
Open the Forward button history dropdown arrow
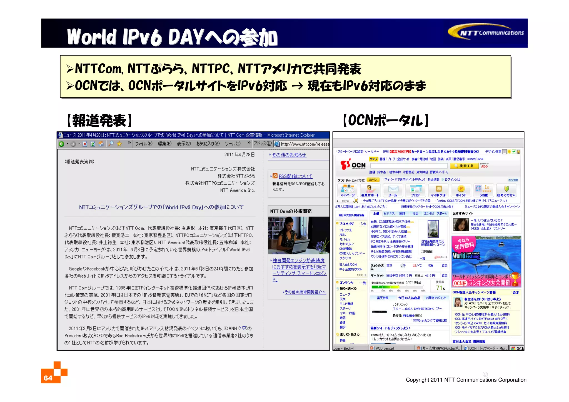click(x=79, y=144)
